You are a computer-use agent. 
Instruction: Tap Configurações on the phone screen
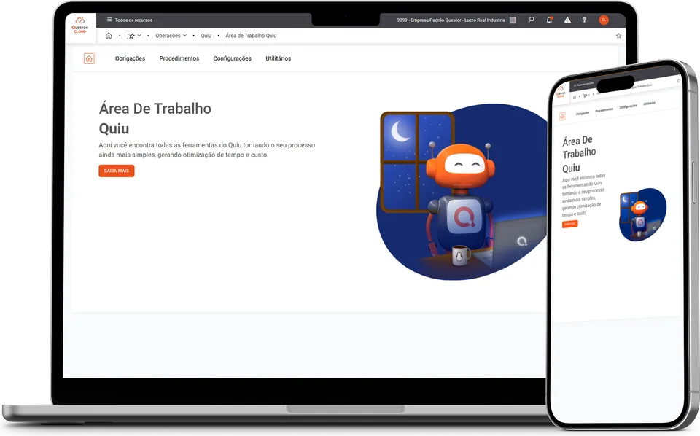(x=628, y=106)
